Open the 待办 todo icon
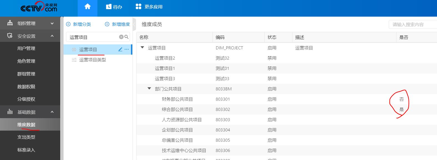This screenshot has width=437, height=160. pyautogui.click(x=109, y=7)
